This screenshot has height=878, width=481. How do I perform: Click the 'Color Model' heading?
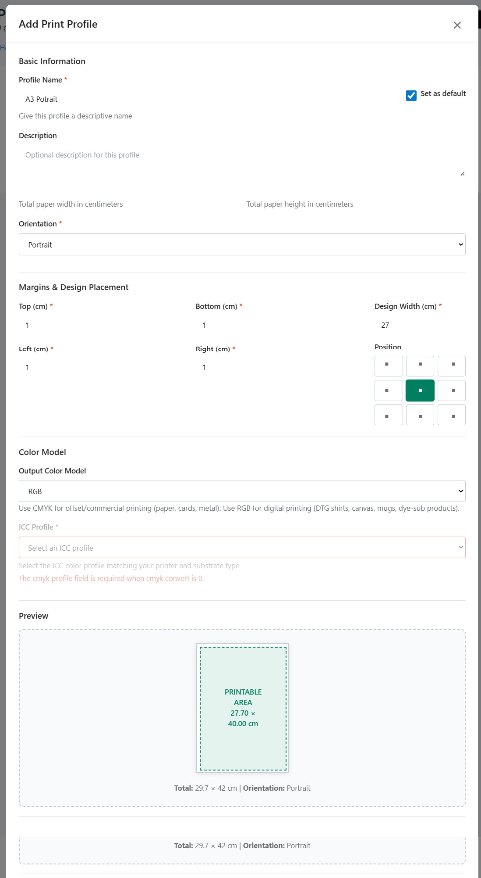pyautogui.click(x=42, y=452)
